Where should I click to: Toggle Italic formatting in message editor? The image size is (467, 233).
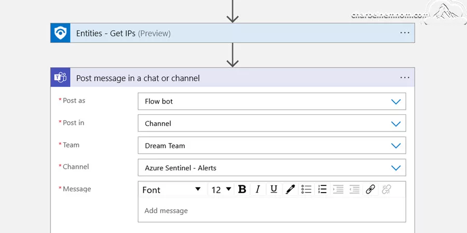pyautogui.click(x=258, y=189)
